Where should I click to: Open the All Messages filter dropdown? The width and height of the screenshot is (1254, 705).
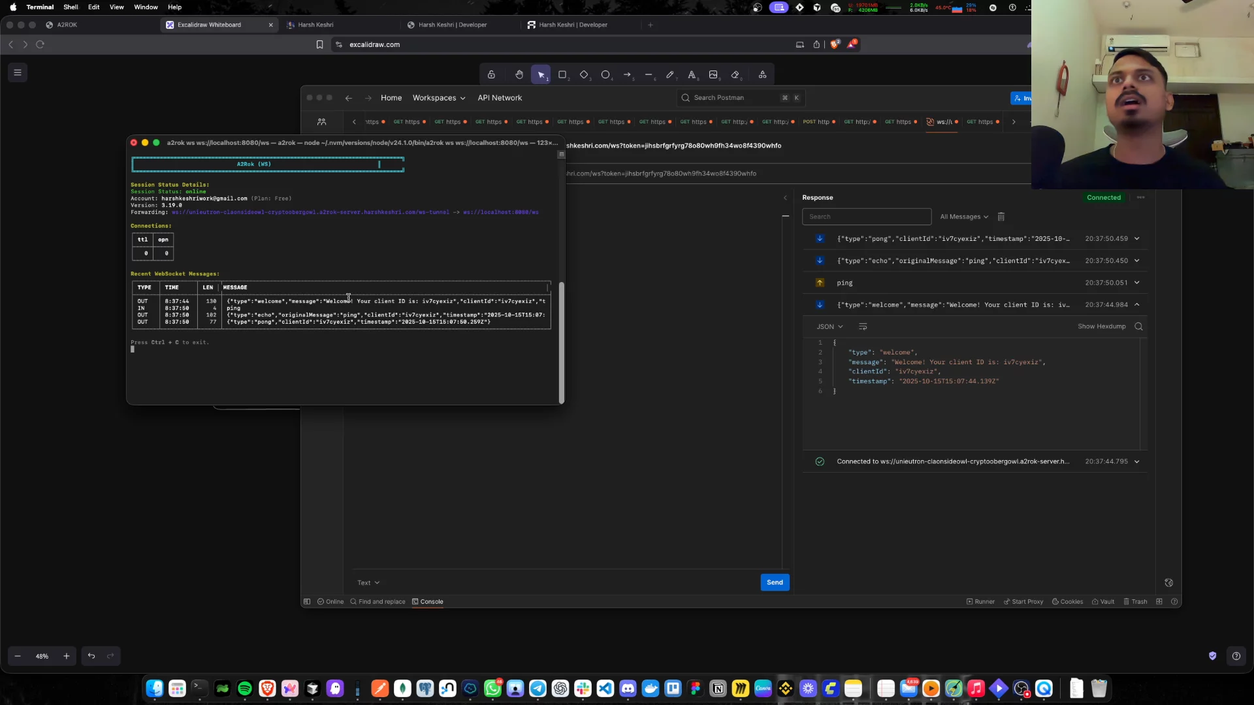coord(964,217)
